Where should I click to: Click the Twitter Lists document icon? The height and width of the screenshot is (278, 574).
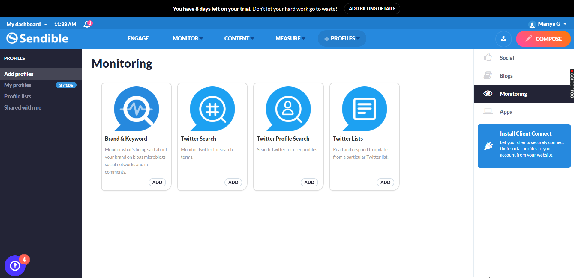(x=365, y=109)
